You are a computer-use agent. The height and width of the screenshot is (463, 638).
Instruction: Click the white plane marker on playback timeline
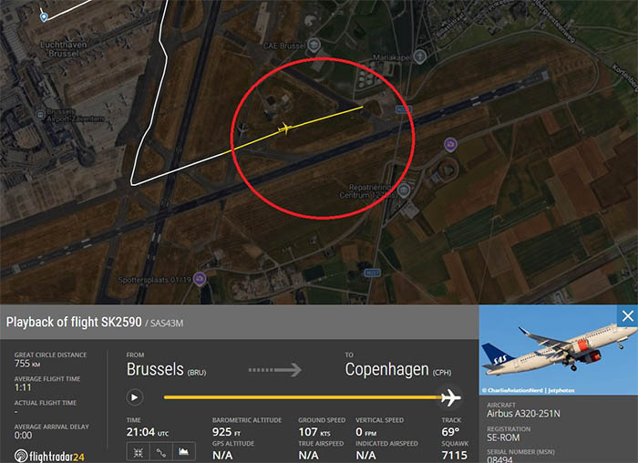pos(451,397)
